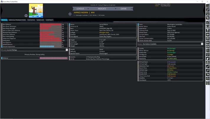Click the pink Defense position bar
The image size is (210, 119).
[53, 58]
